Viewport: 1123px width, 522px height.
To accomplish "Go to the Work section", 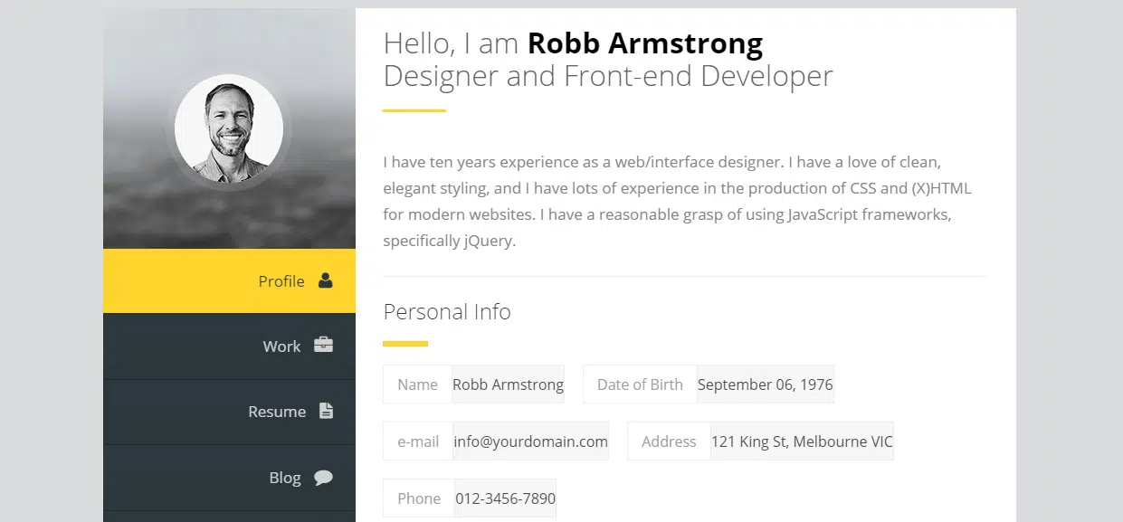I will pyautogui.click(x=281, y=346).
